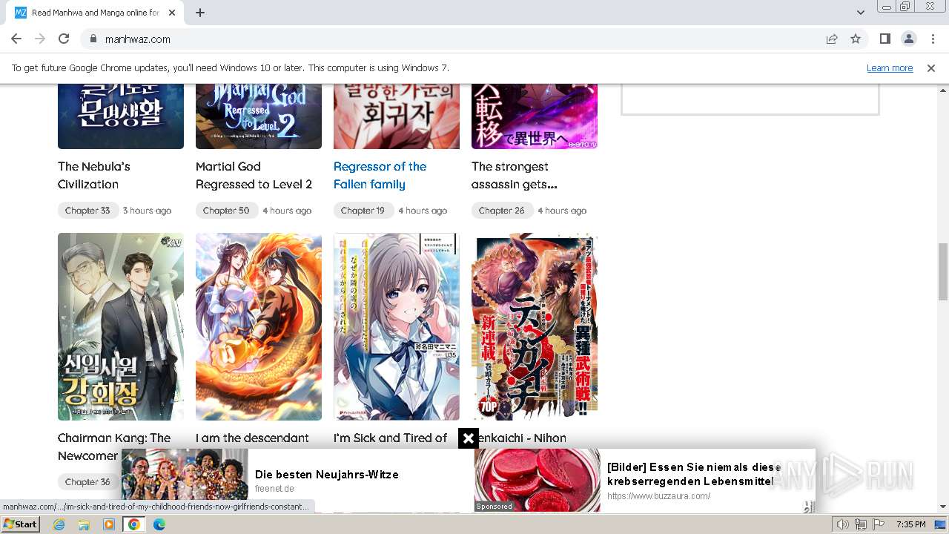Share this page icon in address bar
Viewport: 949px width, 534px height.
click(x=832, y=39)
